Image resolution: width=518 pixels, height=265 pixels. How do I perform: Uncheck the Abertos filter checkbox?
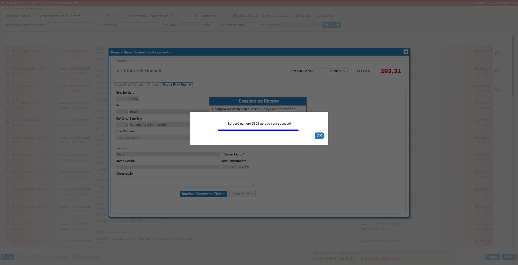(297, 16)
